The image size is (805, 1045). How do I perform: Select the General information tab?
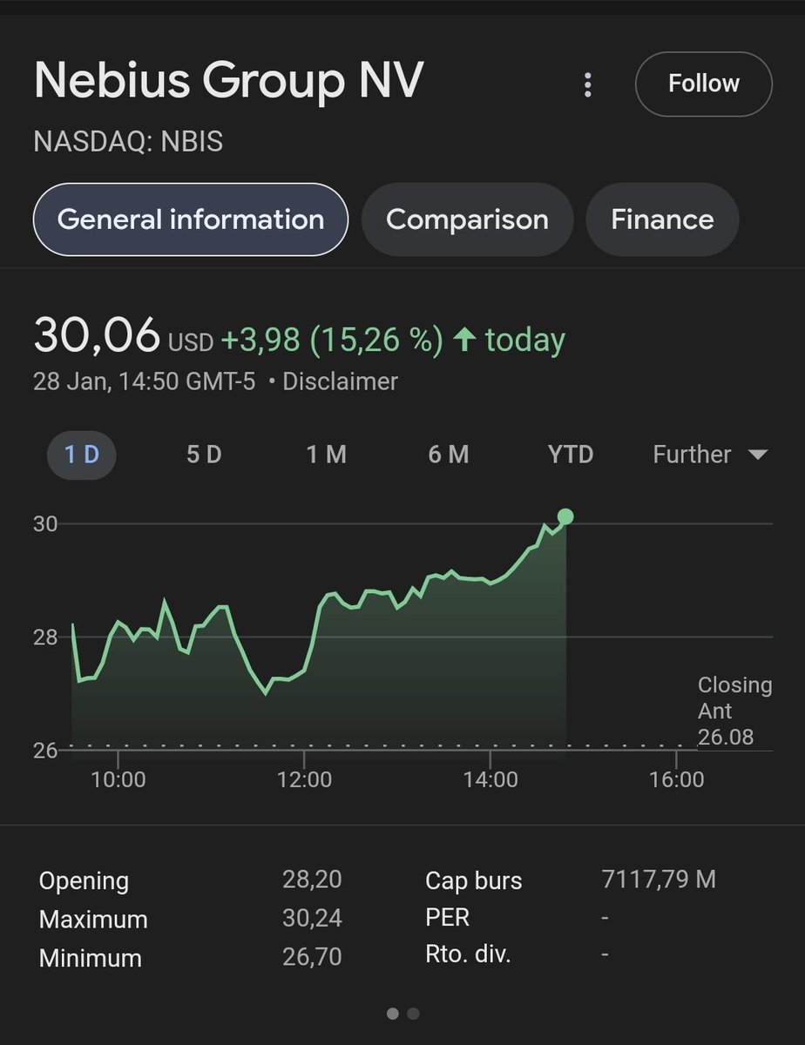[191, 219]
